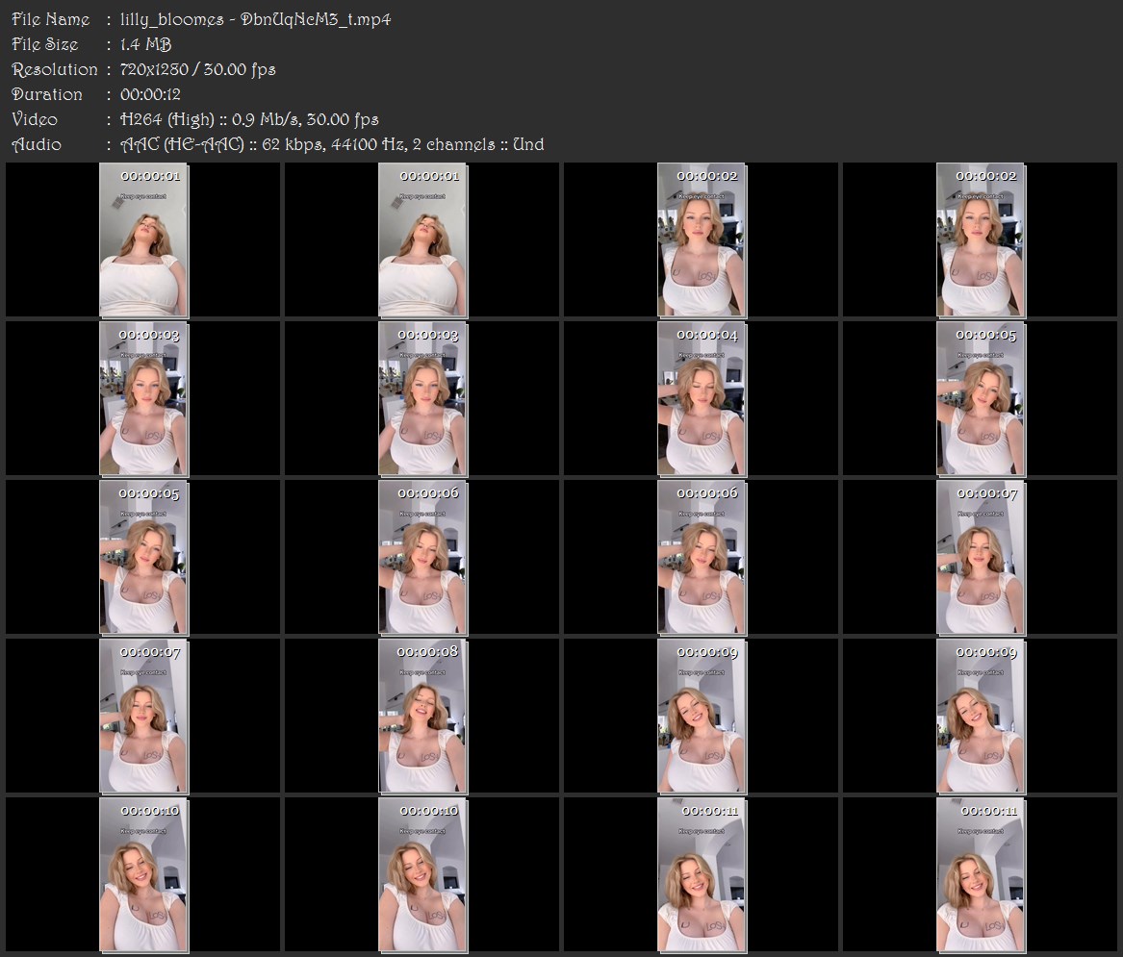The image size is (1123, 957).
Task: Open the first thumbnail stamped 00:00:11
Action: point(702,875)
